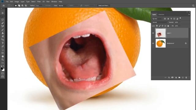Open the Filter menu
The image size is (196, 110).
click(39, 2)
